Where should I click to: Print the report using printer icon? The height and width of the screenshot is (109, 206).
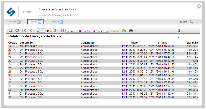pyautogui.click(x=131, y=31)
